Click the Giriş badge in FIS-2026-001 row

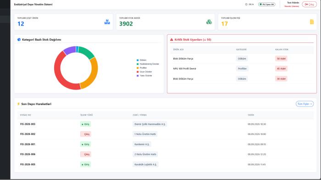(x=85, y=144)
